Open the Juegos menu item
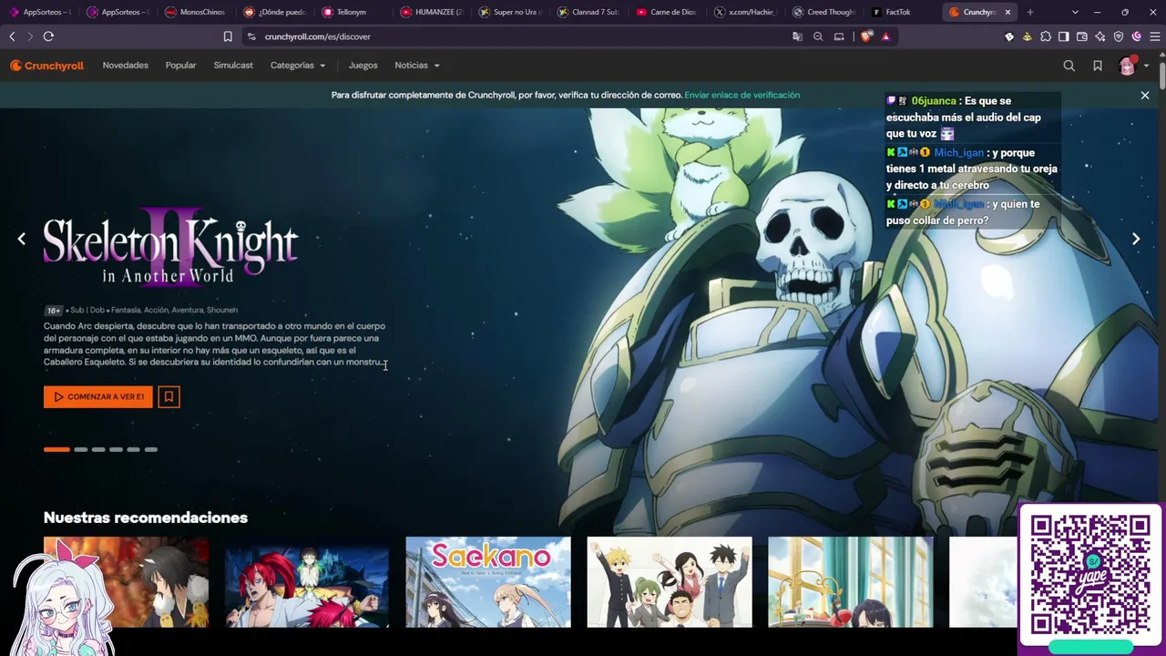1166x656 pixels. [x=363, y=66]
